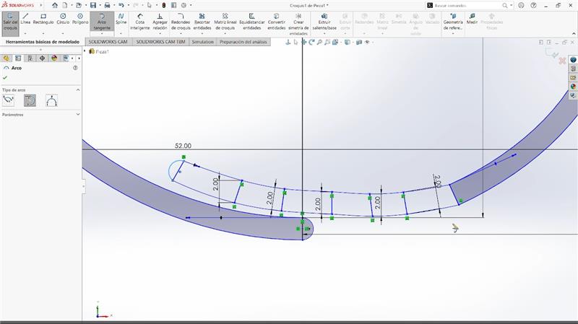Select the Rectángulo sketch tool
Image resolution: width=578 pixels, height=324 pixels.
(x=43, y=19)
